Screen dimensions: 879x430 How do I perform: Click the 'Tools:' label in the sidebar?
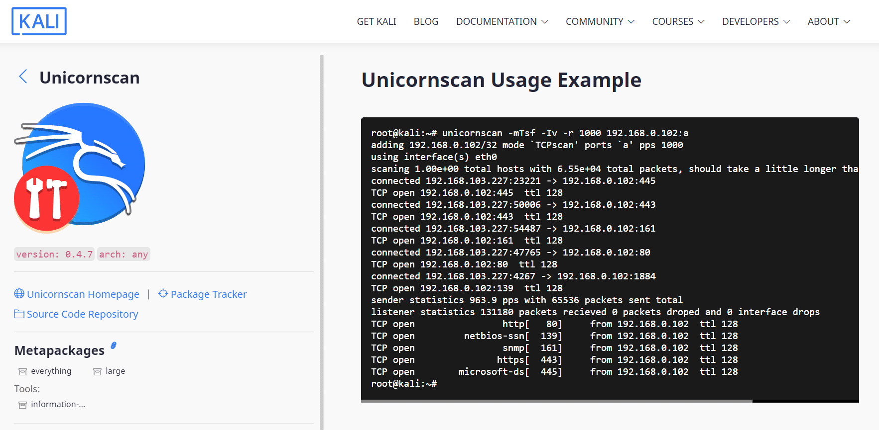tap(27, 389)
